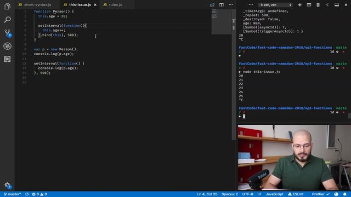351x197 pixels.
Task: Click Ln 4, Col 25 in status bar
Action: pyautogui.click(x=207, y=194)
